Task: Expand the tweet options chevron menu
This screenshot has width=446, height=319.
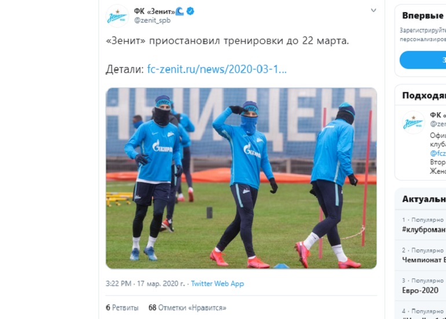Action: pos(374,10)
